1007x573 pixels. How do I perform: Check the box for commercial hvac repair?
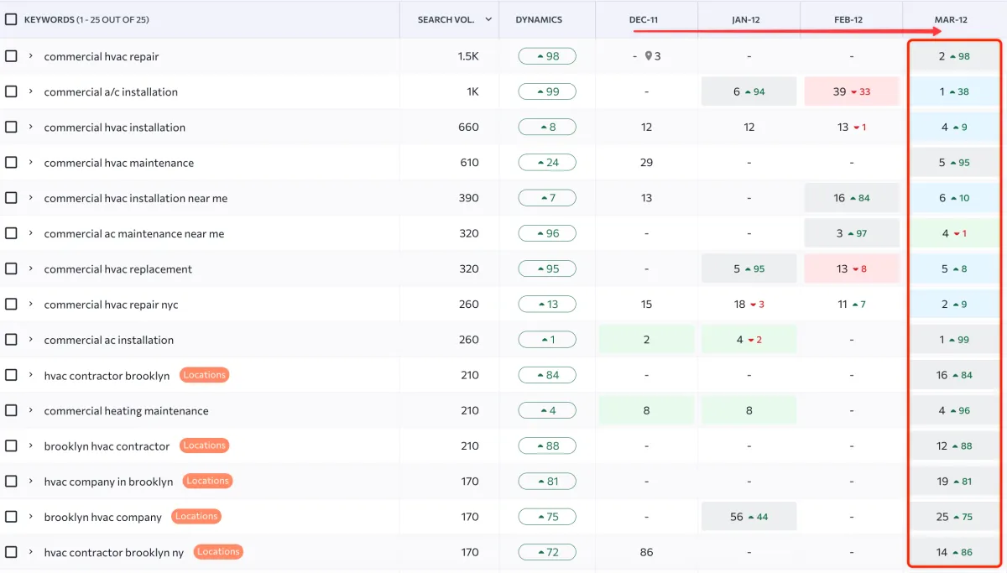tap(11, 56)
